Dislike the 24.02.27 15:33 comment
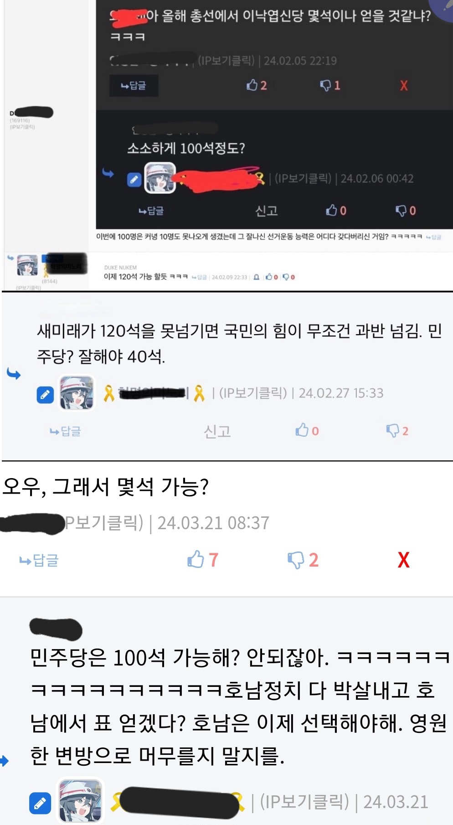This screenshot has height=825, width=453. click(397, 430)
